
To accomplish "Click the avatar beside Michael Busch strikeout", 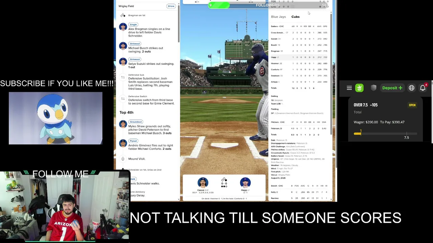I will tap(123, 46).
